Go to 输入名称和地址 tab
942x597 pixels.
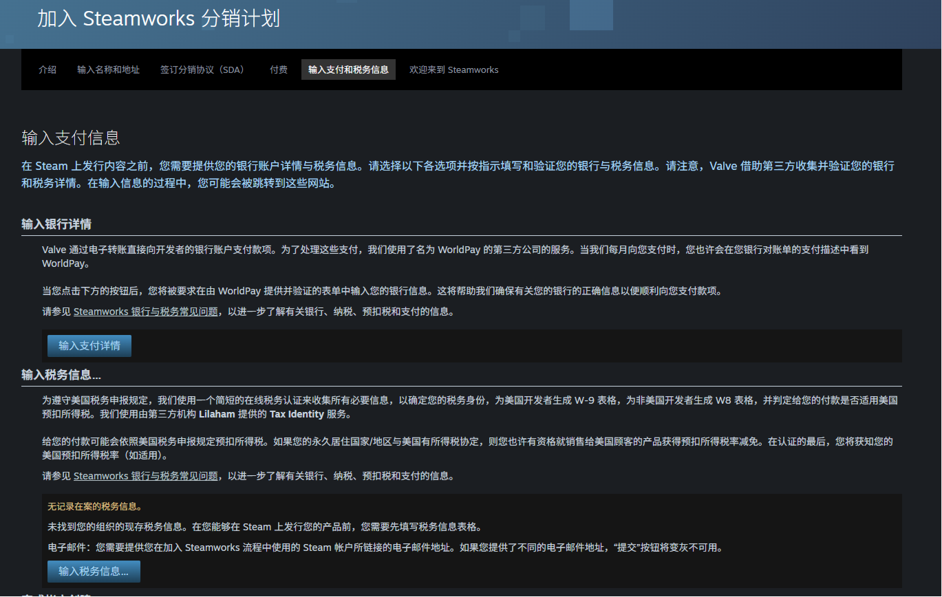coord(108,69)
